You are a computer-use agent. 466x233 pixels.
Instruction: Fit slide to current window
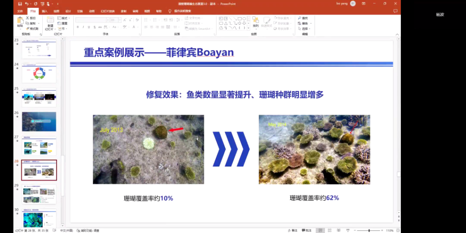398,230
